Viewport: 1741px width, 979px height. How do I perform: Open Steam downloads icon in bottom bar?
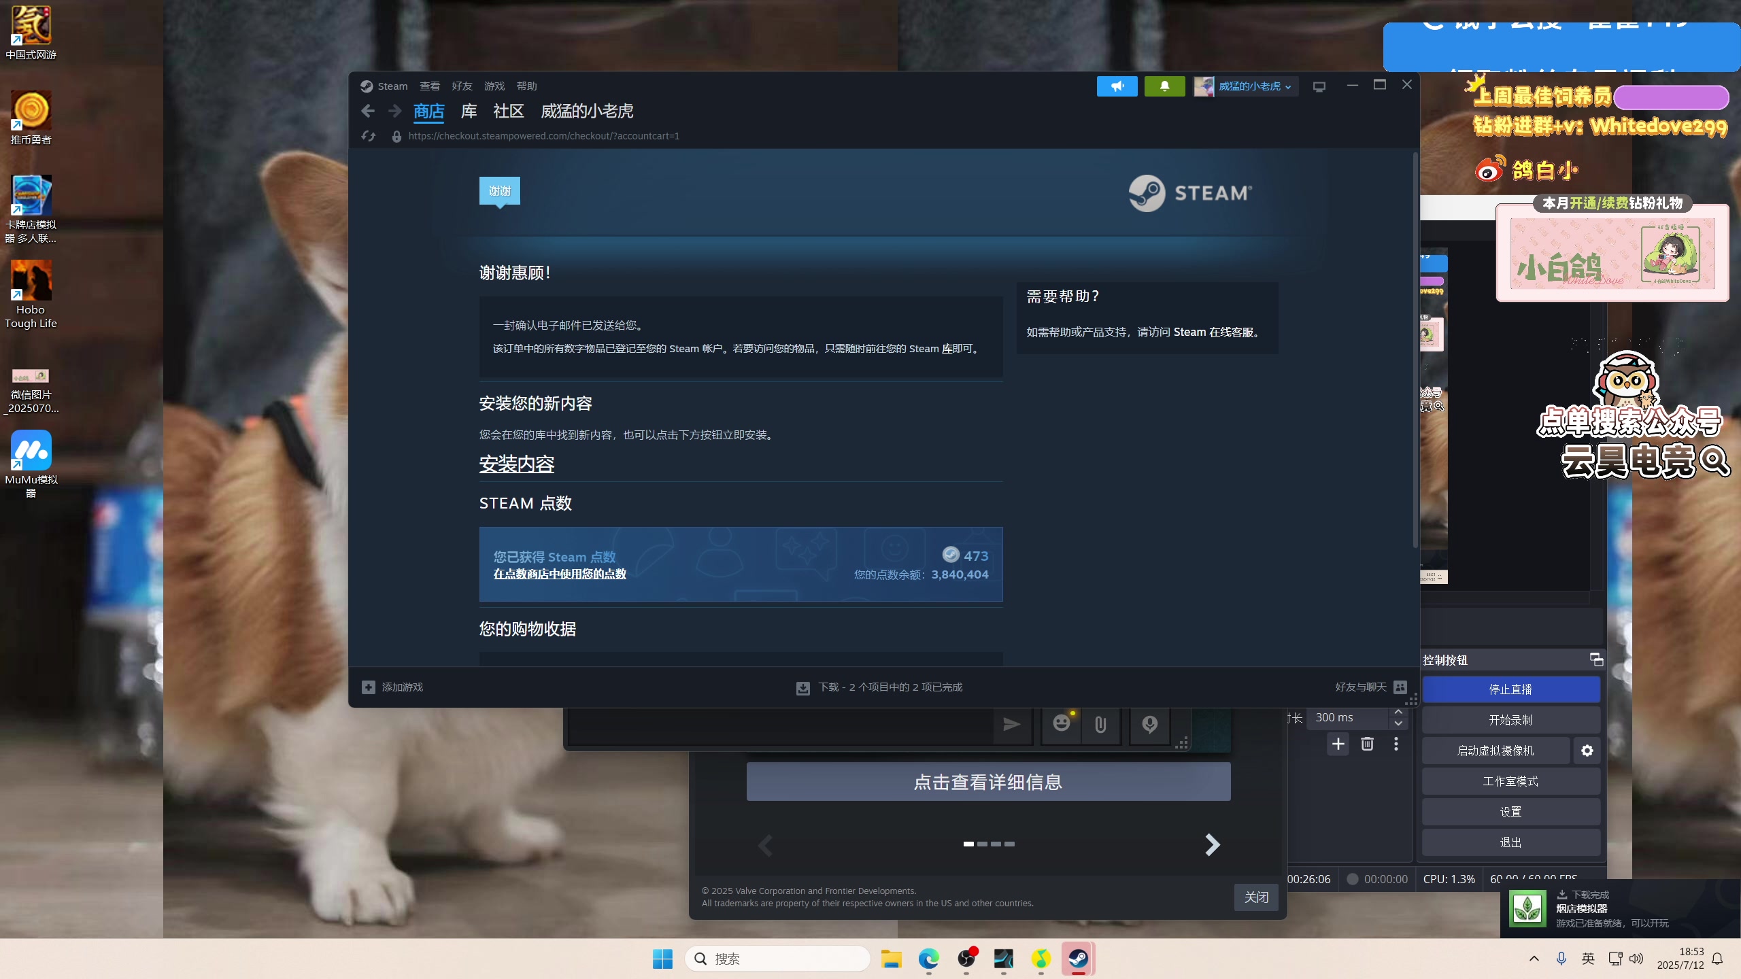803,688
